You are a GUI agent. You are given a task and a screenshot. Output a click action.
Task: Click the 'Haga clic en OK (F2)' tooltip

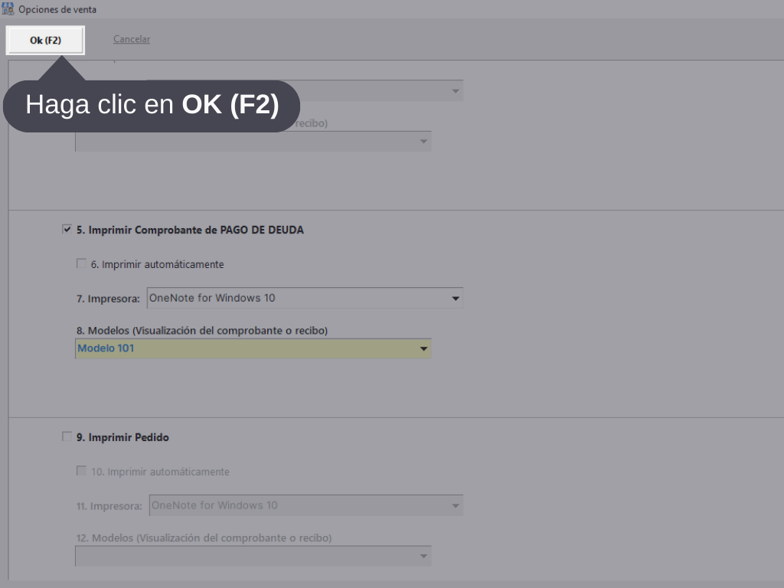click(152, 106)
